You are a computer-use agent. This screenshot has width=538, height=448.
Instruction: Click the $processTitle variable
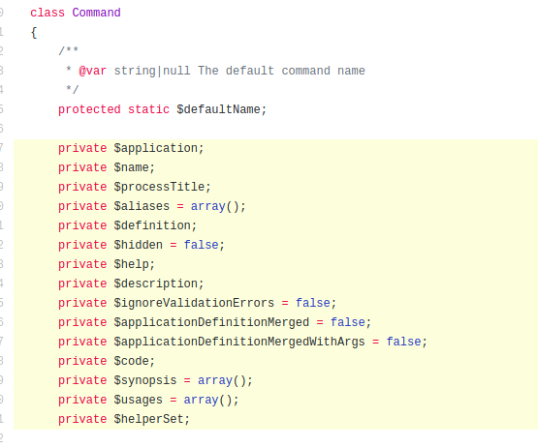[x=159, y=187]
